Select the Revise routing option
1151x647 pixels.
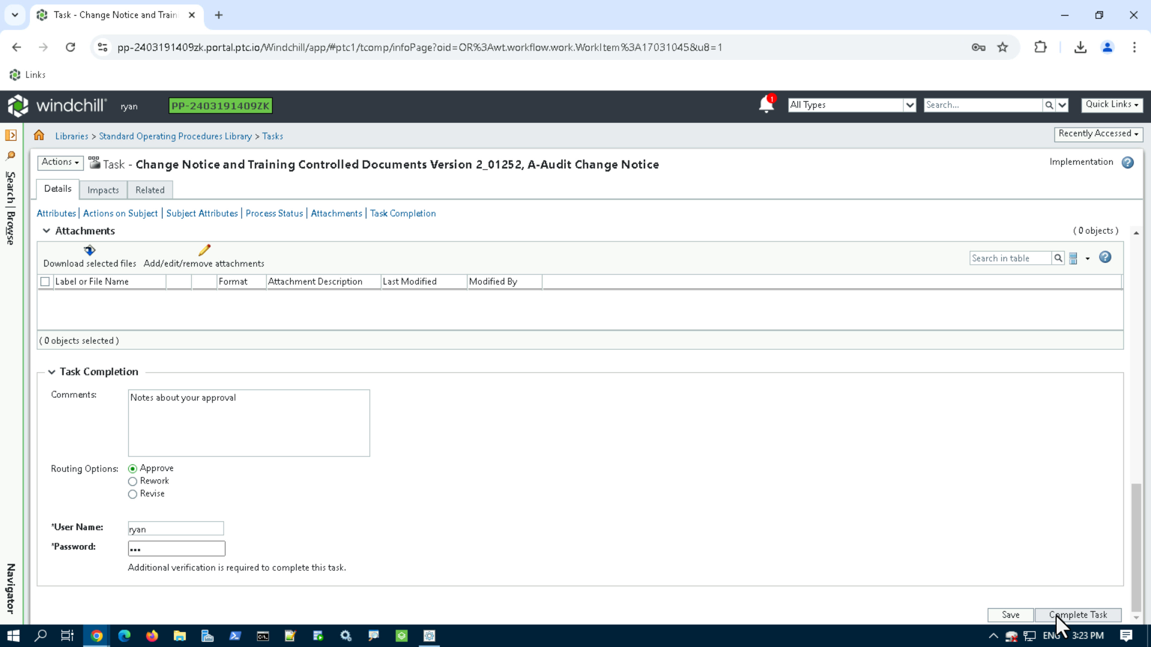click(132, 494)
